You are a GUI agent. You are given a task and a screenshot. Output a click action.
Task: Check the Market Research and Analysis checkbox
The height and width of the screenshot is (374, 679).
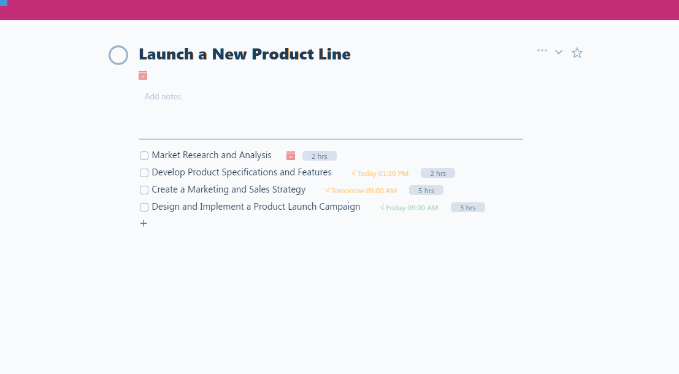click(144, 156)
